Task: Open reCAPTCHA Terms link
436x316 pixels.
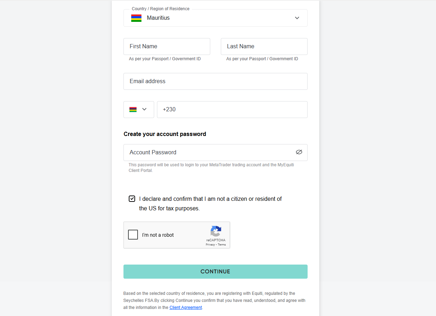Action: (x=222, y=244)
